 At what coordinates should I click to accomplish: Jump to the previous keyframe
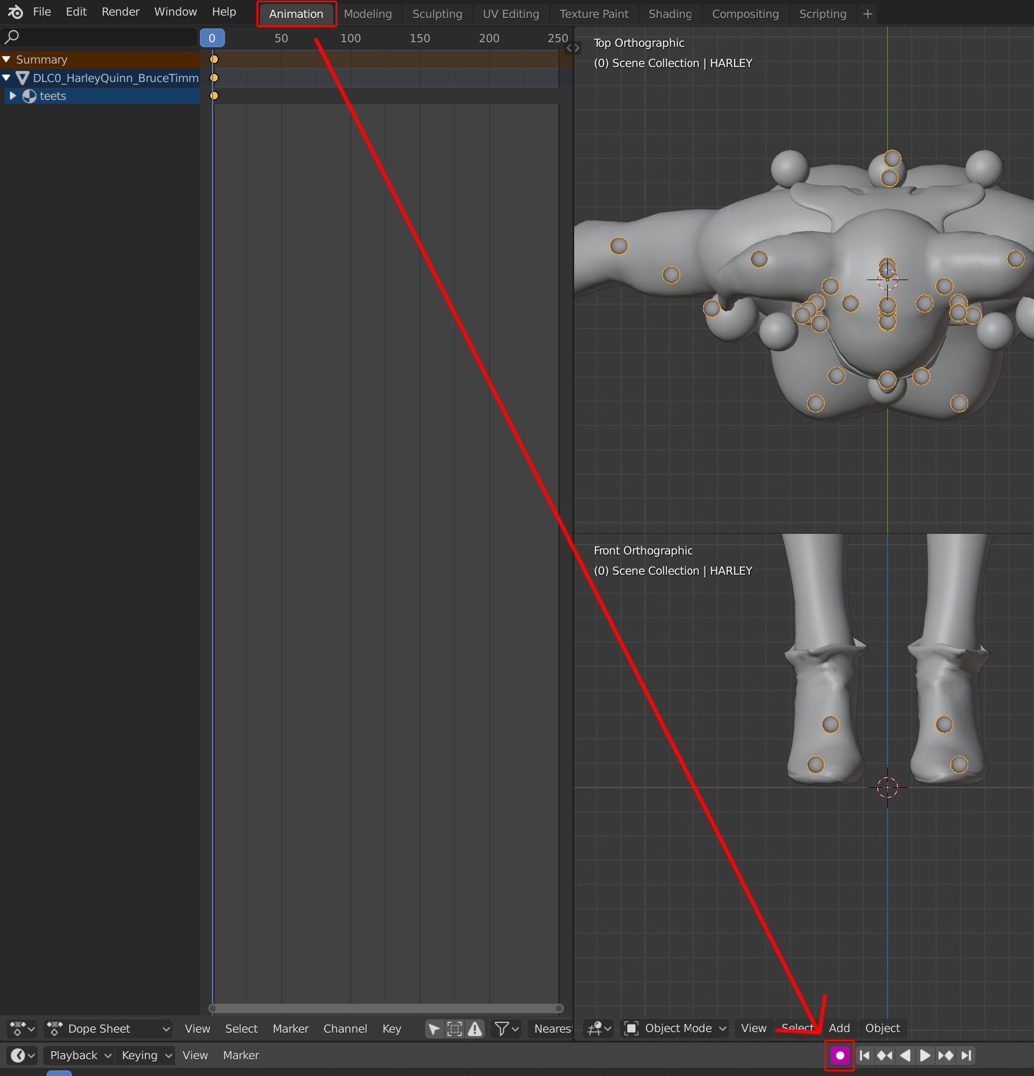click(884, 1056)
